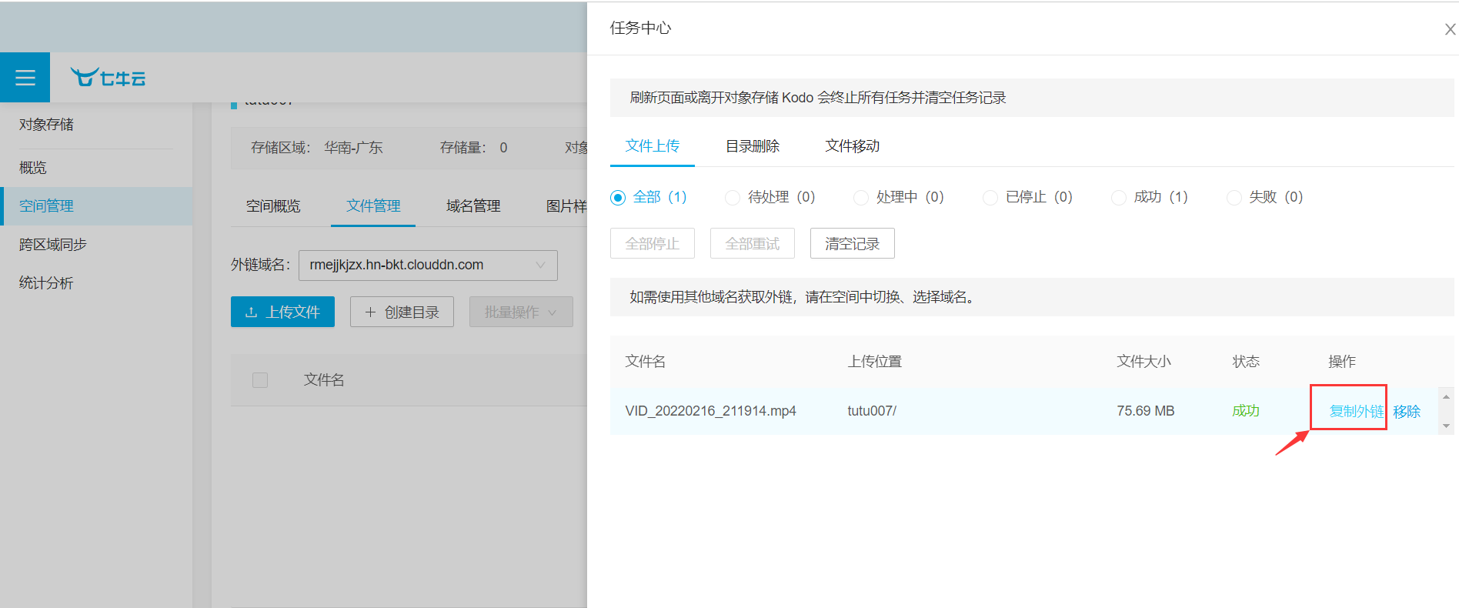Copy external link via 复制外链

pos(1357,411)
